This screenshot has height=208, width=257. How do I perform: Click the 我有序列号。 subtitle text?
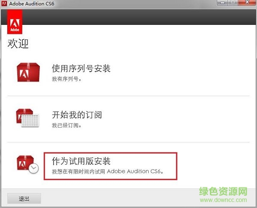click(x=66, y=79)
